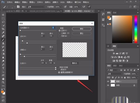Select Repeat Edge Pixels option
The height and width of the screenshot is (103, 140).
(x=59, y=72)
